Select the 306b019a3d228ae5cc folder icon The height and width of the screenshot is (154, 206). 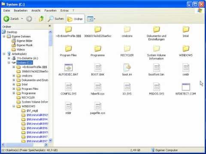[98, 29]
